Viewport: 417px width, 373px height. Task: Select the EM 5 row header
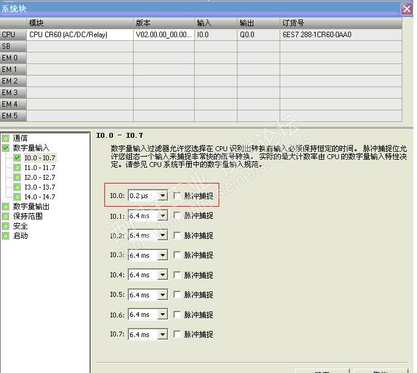coord(13,116)
